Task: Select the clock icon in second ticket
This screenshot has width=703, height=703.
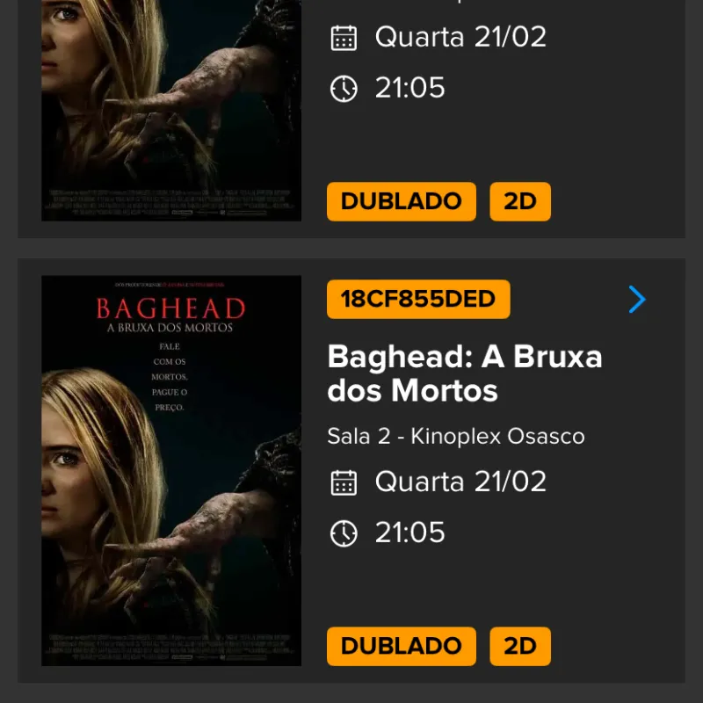Action: pyautogui.click(x=344, y=533)
